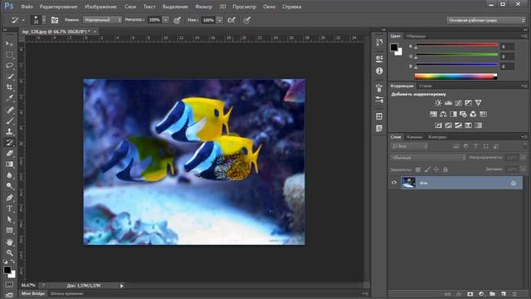Image resolution: width=531 pixels, height=299 pixels.
Task: Open the brush panel toggle icon
Action: [x=55, y=20]
